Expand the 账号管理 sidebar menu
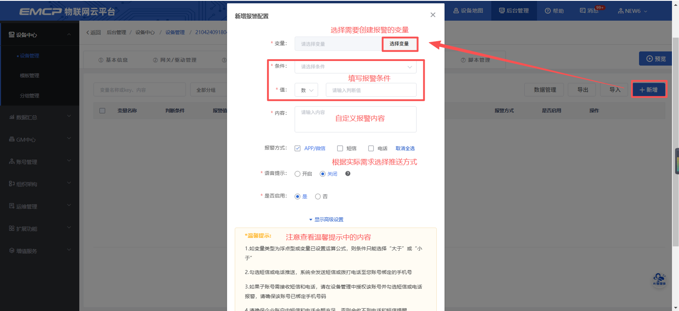The width and height of the screenshot is (679, 311). tap(40, 162)
